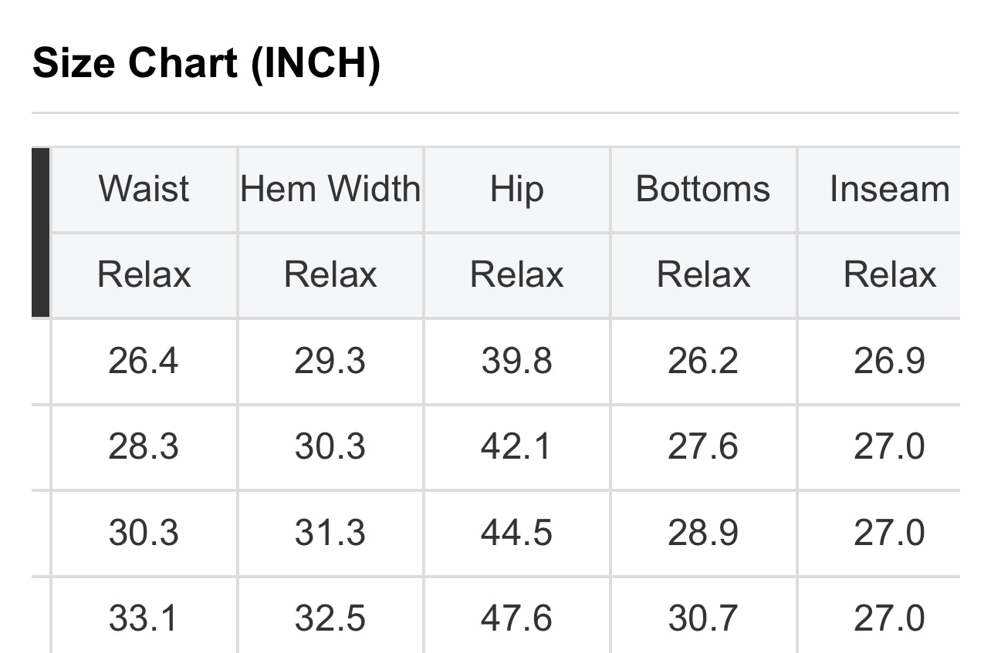
Task: Click the 29.3 hem width cell
Action: point(330,361)
